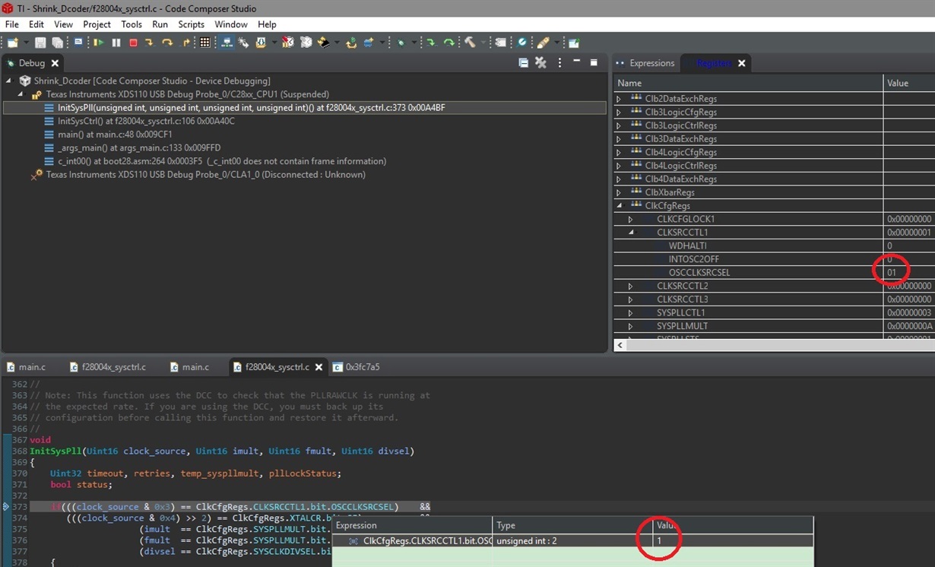Switch to the 0x3fc7a5 editor tab
The image size is (935, 567).
tap(356, 367)
